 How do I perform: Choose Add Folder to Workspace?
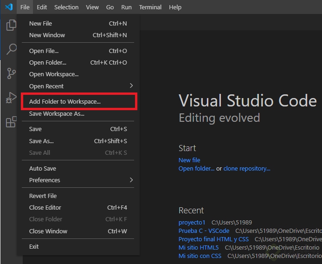point(65,101)
